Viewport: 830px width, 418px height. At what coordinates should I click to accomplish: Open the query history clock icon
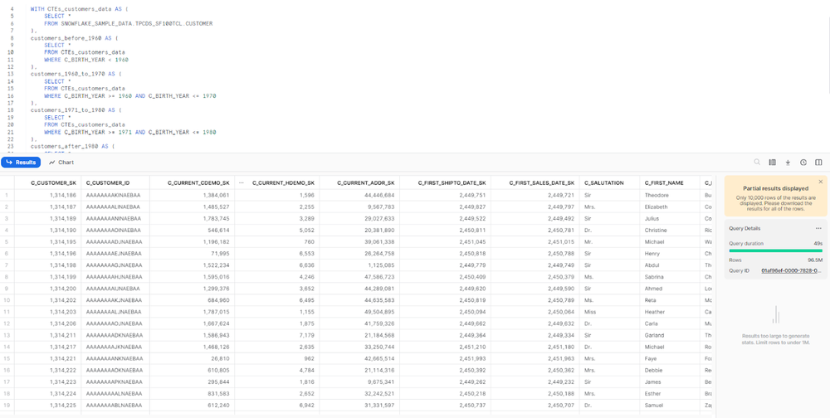coord(803,163)
